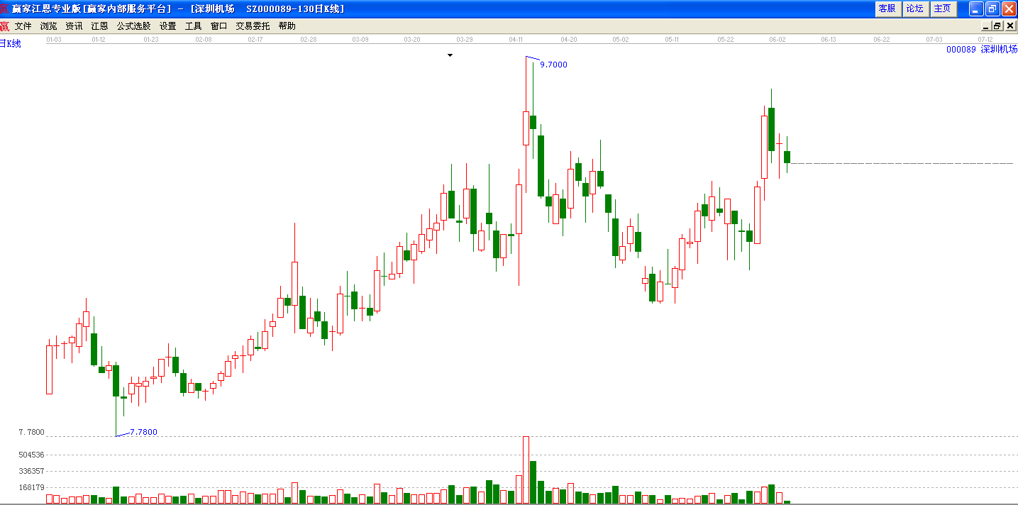This screenshot has width=1018, height=505.
Task: Open the 江恩 menu
Action: [x=99, y=26]
